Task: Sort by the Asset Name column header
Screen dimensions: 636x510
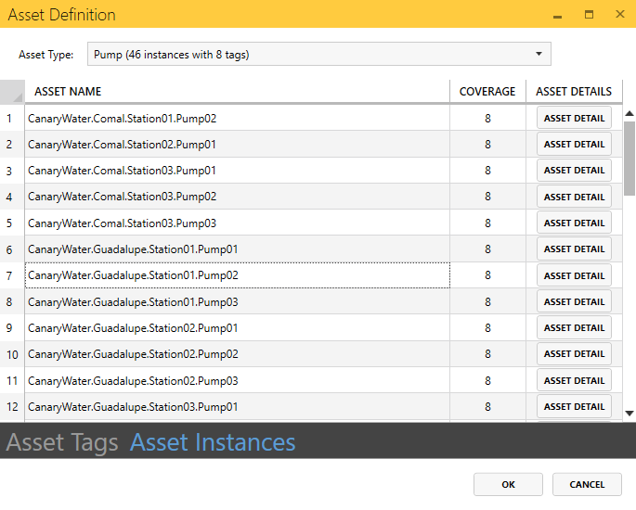Action: [237, 92]
